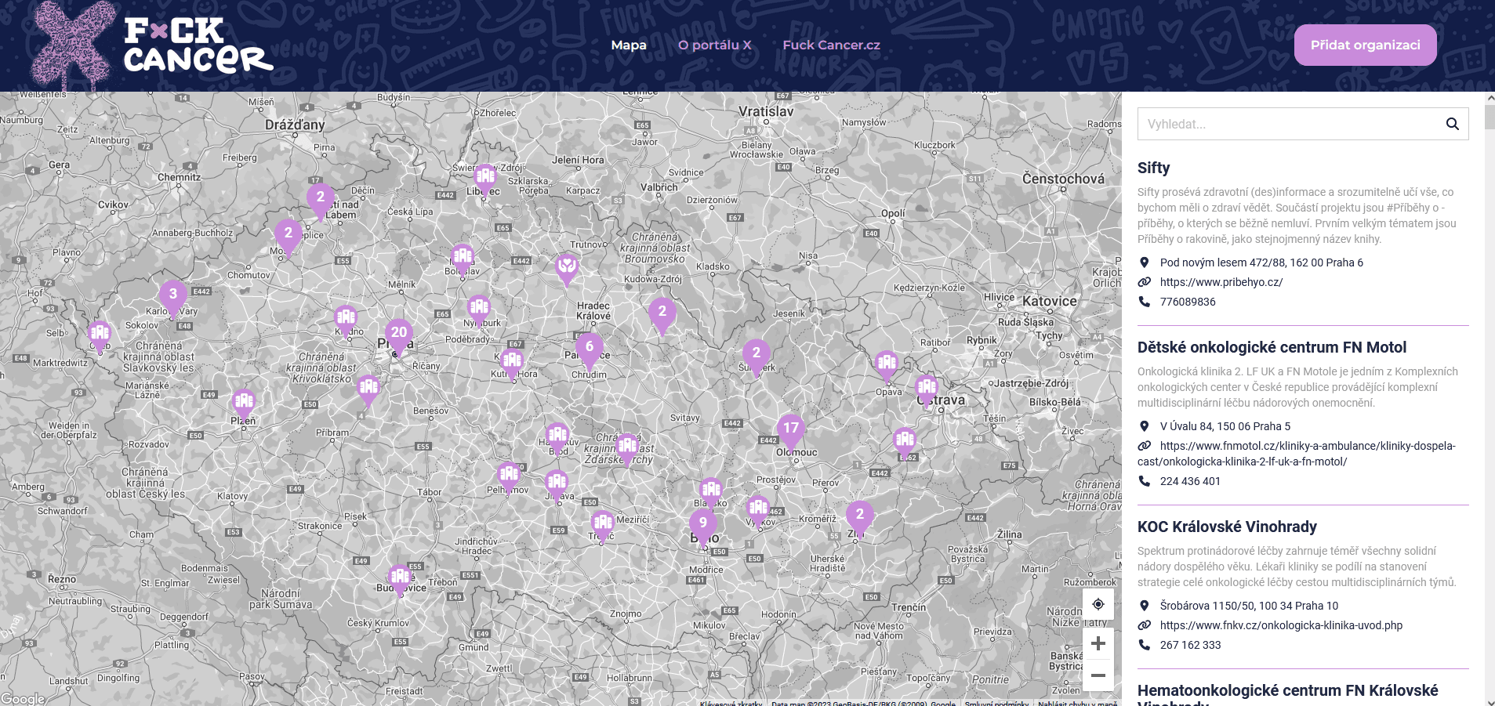
Task: Select the organization marker at Plzeň
Action: pyautogui.click(x=244, y=404)
